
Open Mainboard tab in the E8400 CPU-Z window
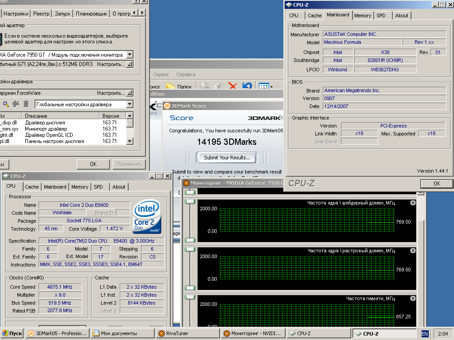pos(55,187)
